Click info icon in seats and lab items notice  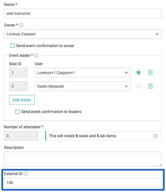(x=155, y=136)
